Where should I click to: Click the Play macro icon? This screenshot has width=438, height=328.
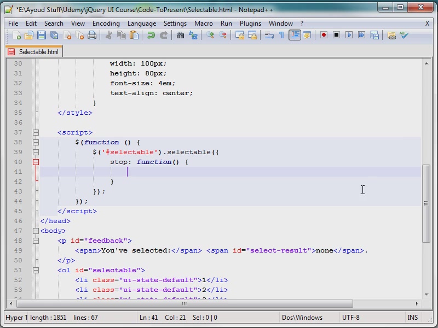tap(349, 35)
